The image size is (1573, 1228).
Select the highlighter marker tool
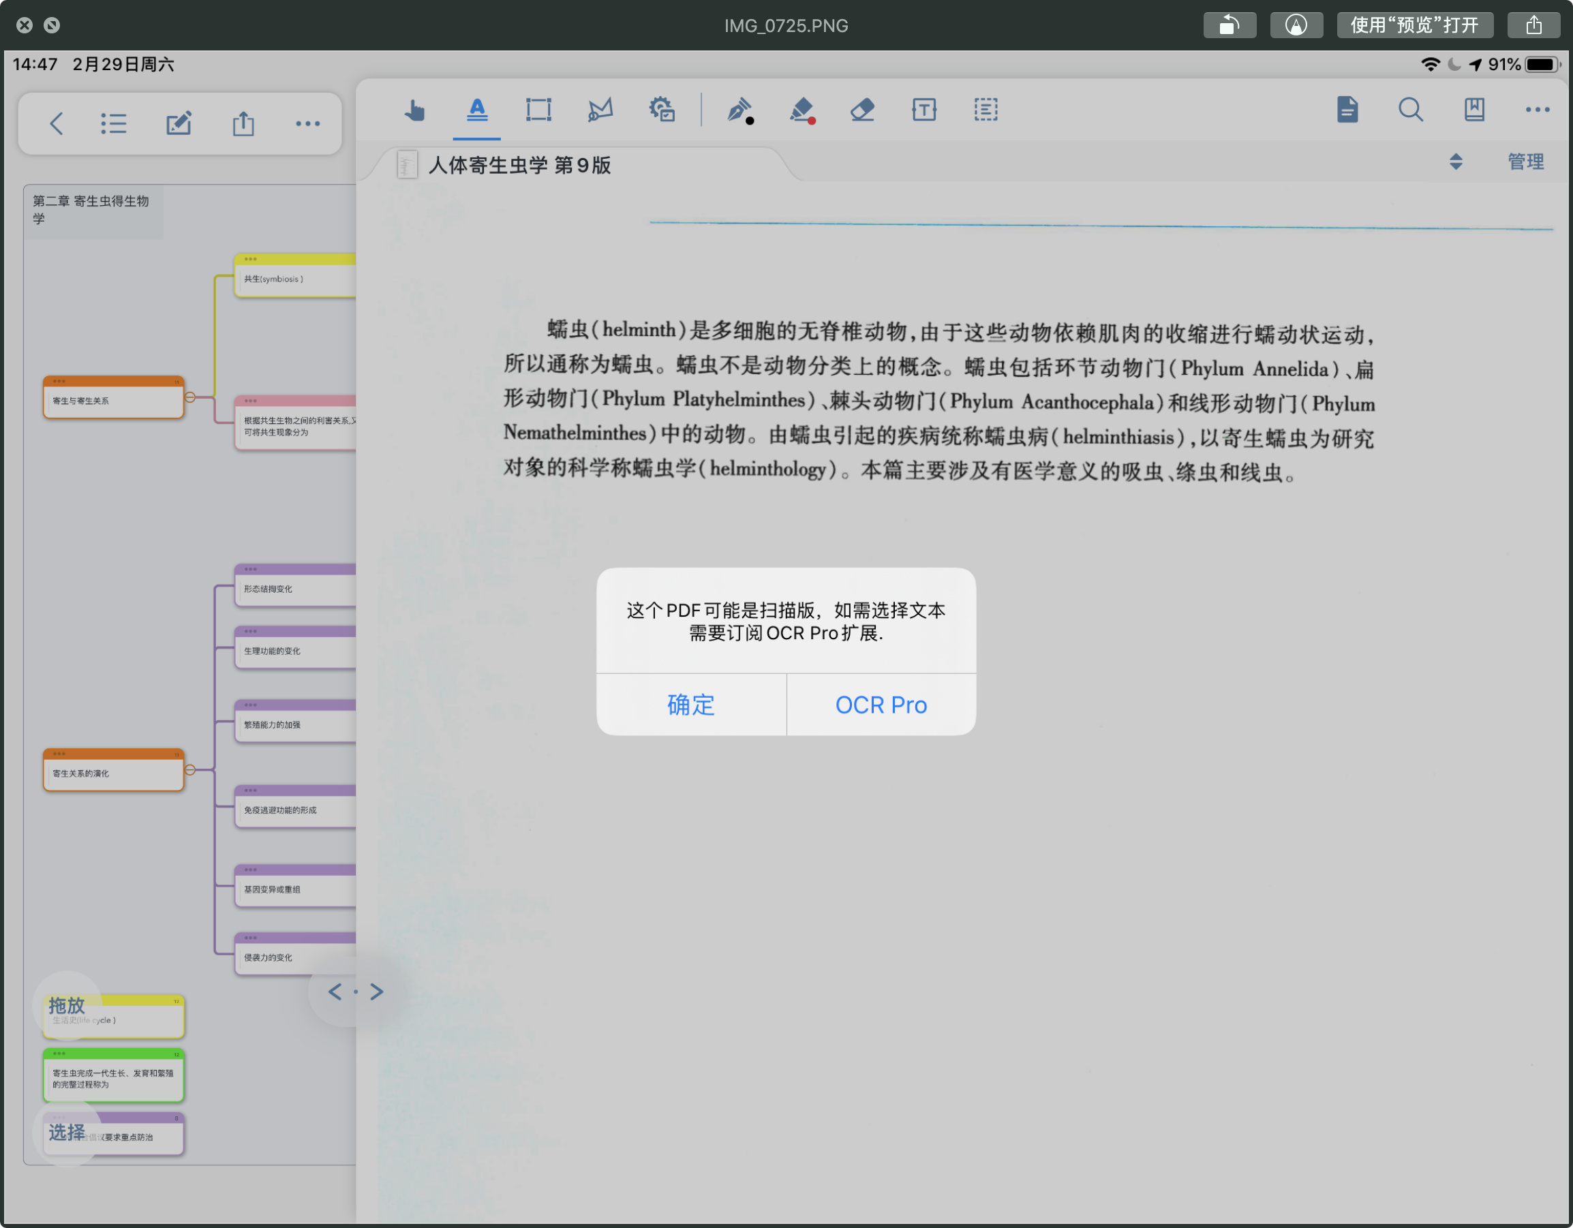[x=801, y=110]
